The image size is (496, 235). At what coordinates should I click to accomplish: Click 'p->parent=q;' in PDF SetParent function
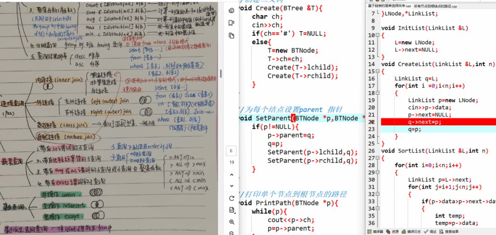tap(290, 135)
